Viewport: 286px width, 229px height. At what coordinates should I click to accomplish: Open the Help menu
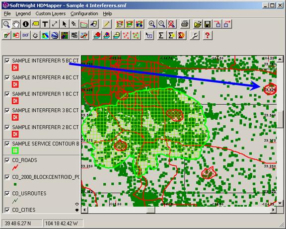point(107,14)
